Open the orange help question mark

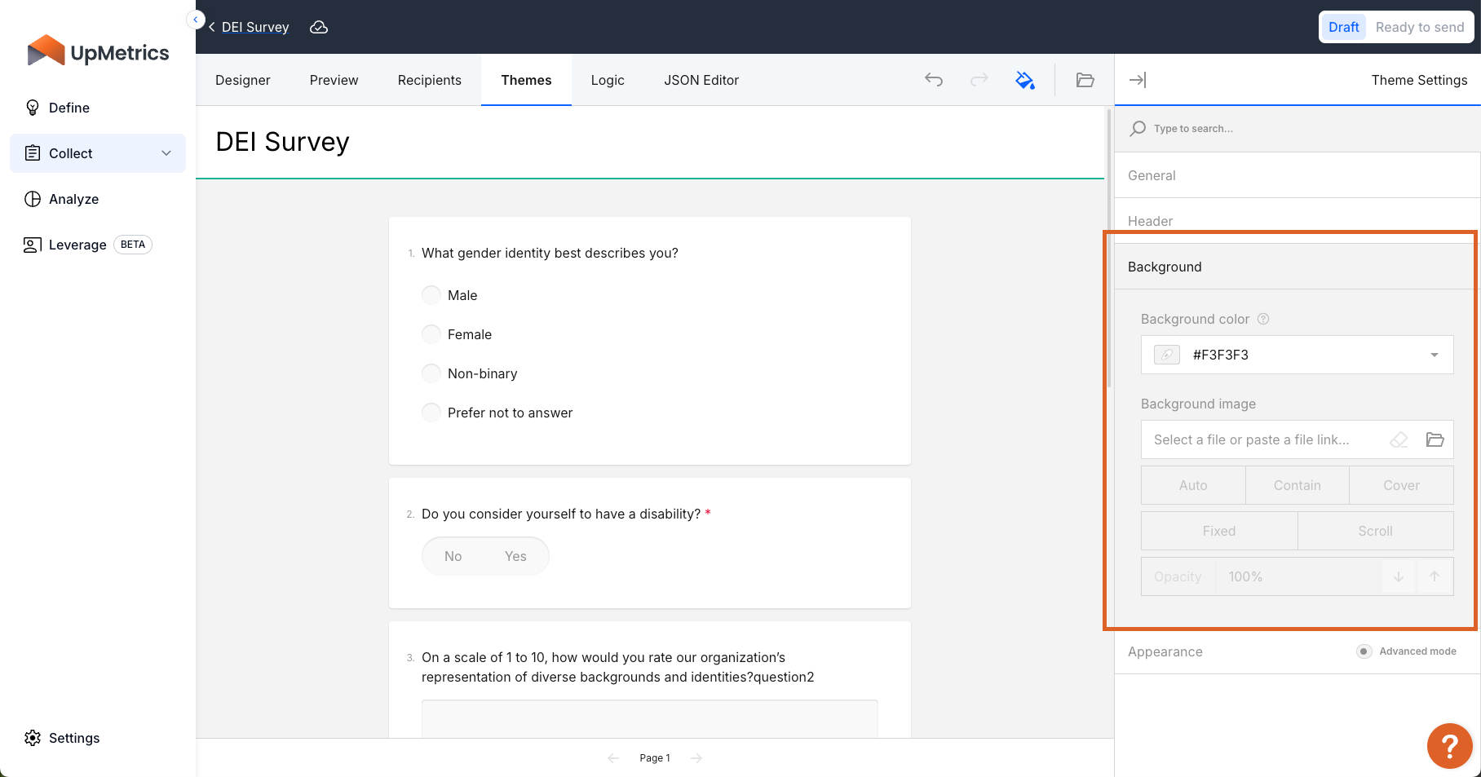coord(1449,745)
